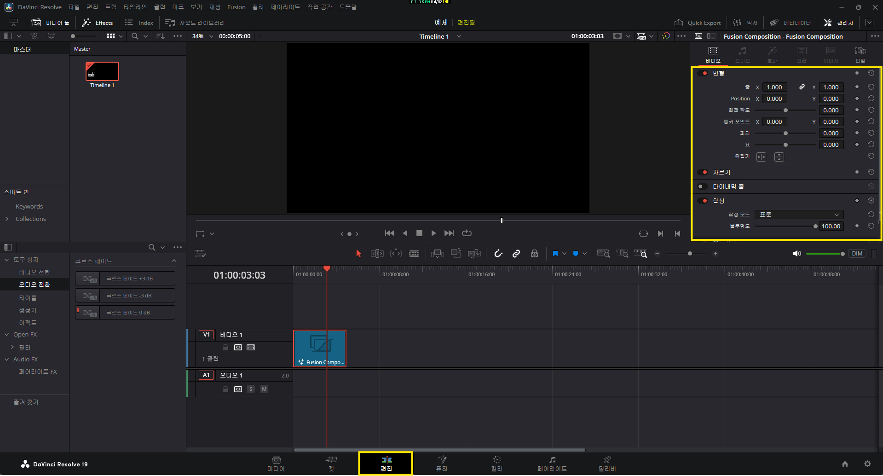Collapse the Open FX tree section

point(7,335)
